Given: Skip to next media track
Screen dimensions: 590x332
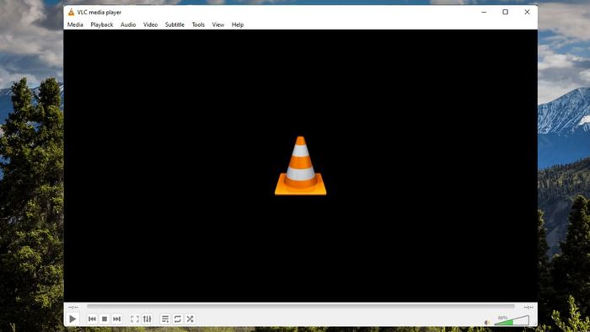Looking at the screenshot, I should (117, 319).
